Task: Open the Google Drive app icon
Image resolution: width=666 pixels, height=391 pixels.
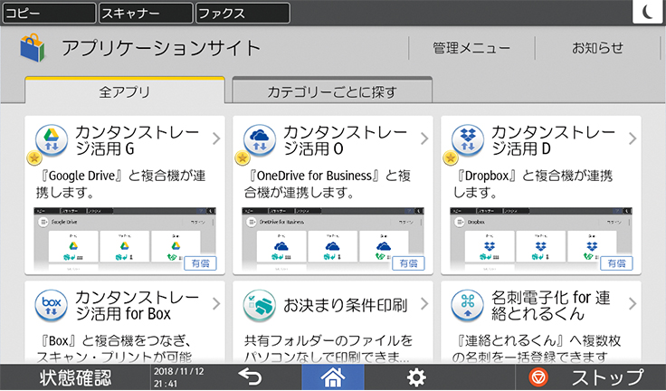Action: (x=52, y=141)
